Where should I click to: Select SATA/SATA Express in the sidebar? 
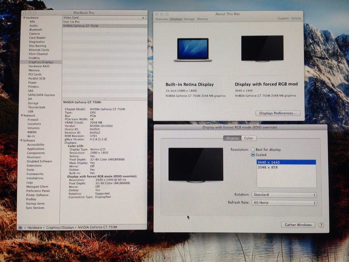[x=41, y=95]
